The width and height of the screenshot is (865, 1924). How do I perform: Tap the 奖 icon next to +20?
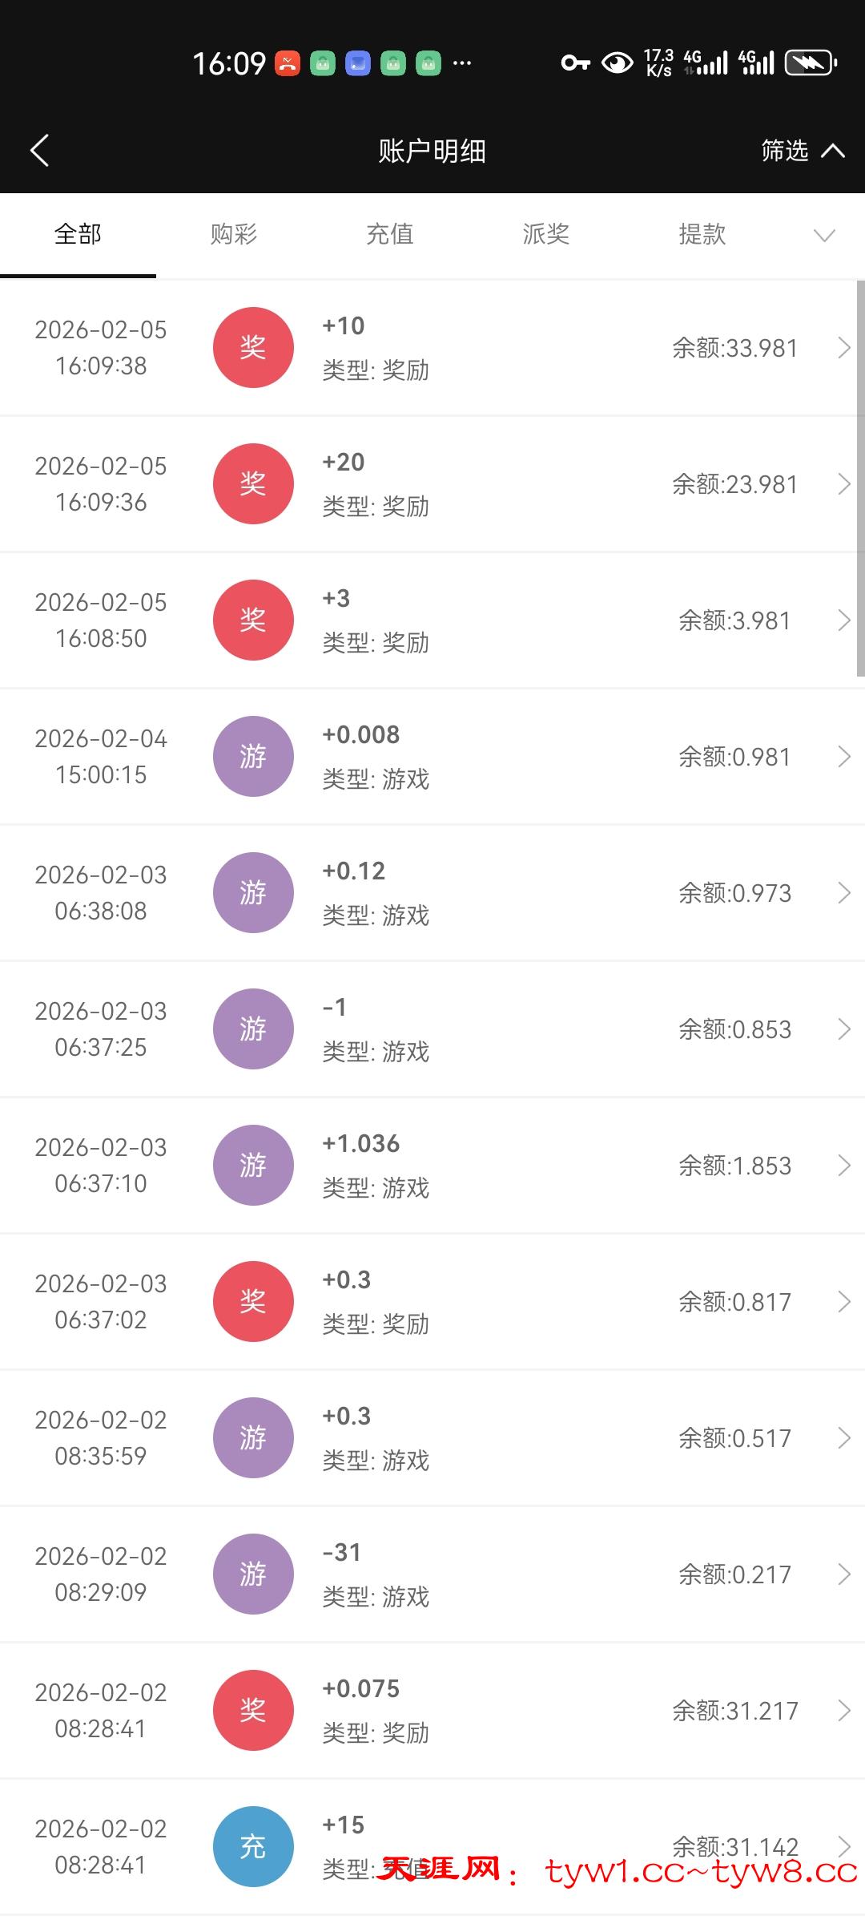click(x=253, y=483)
